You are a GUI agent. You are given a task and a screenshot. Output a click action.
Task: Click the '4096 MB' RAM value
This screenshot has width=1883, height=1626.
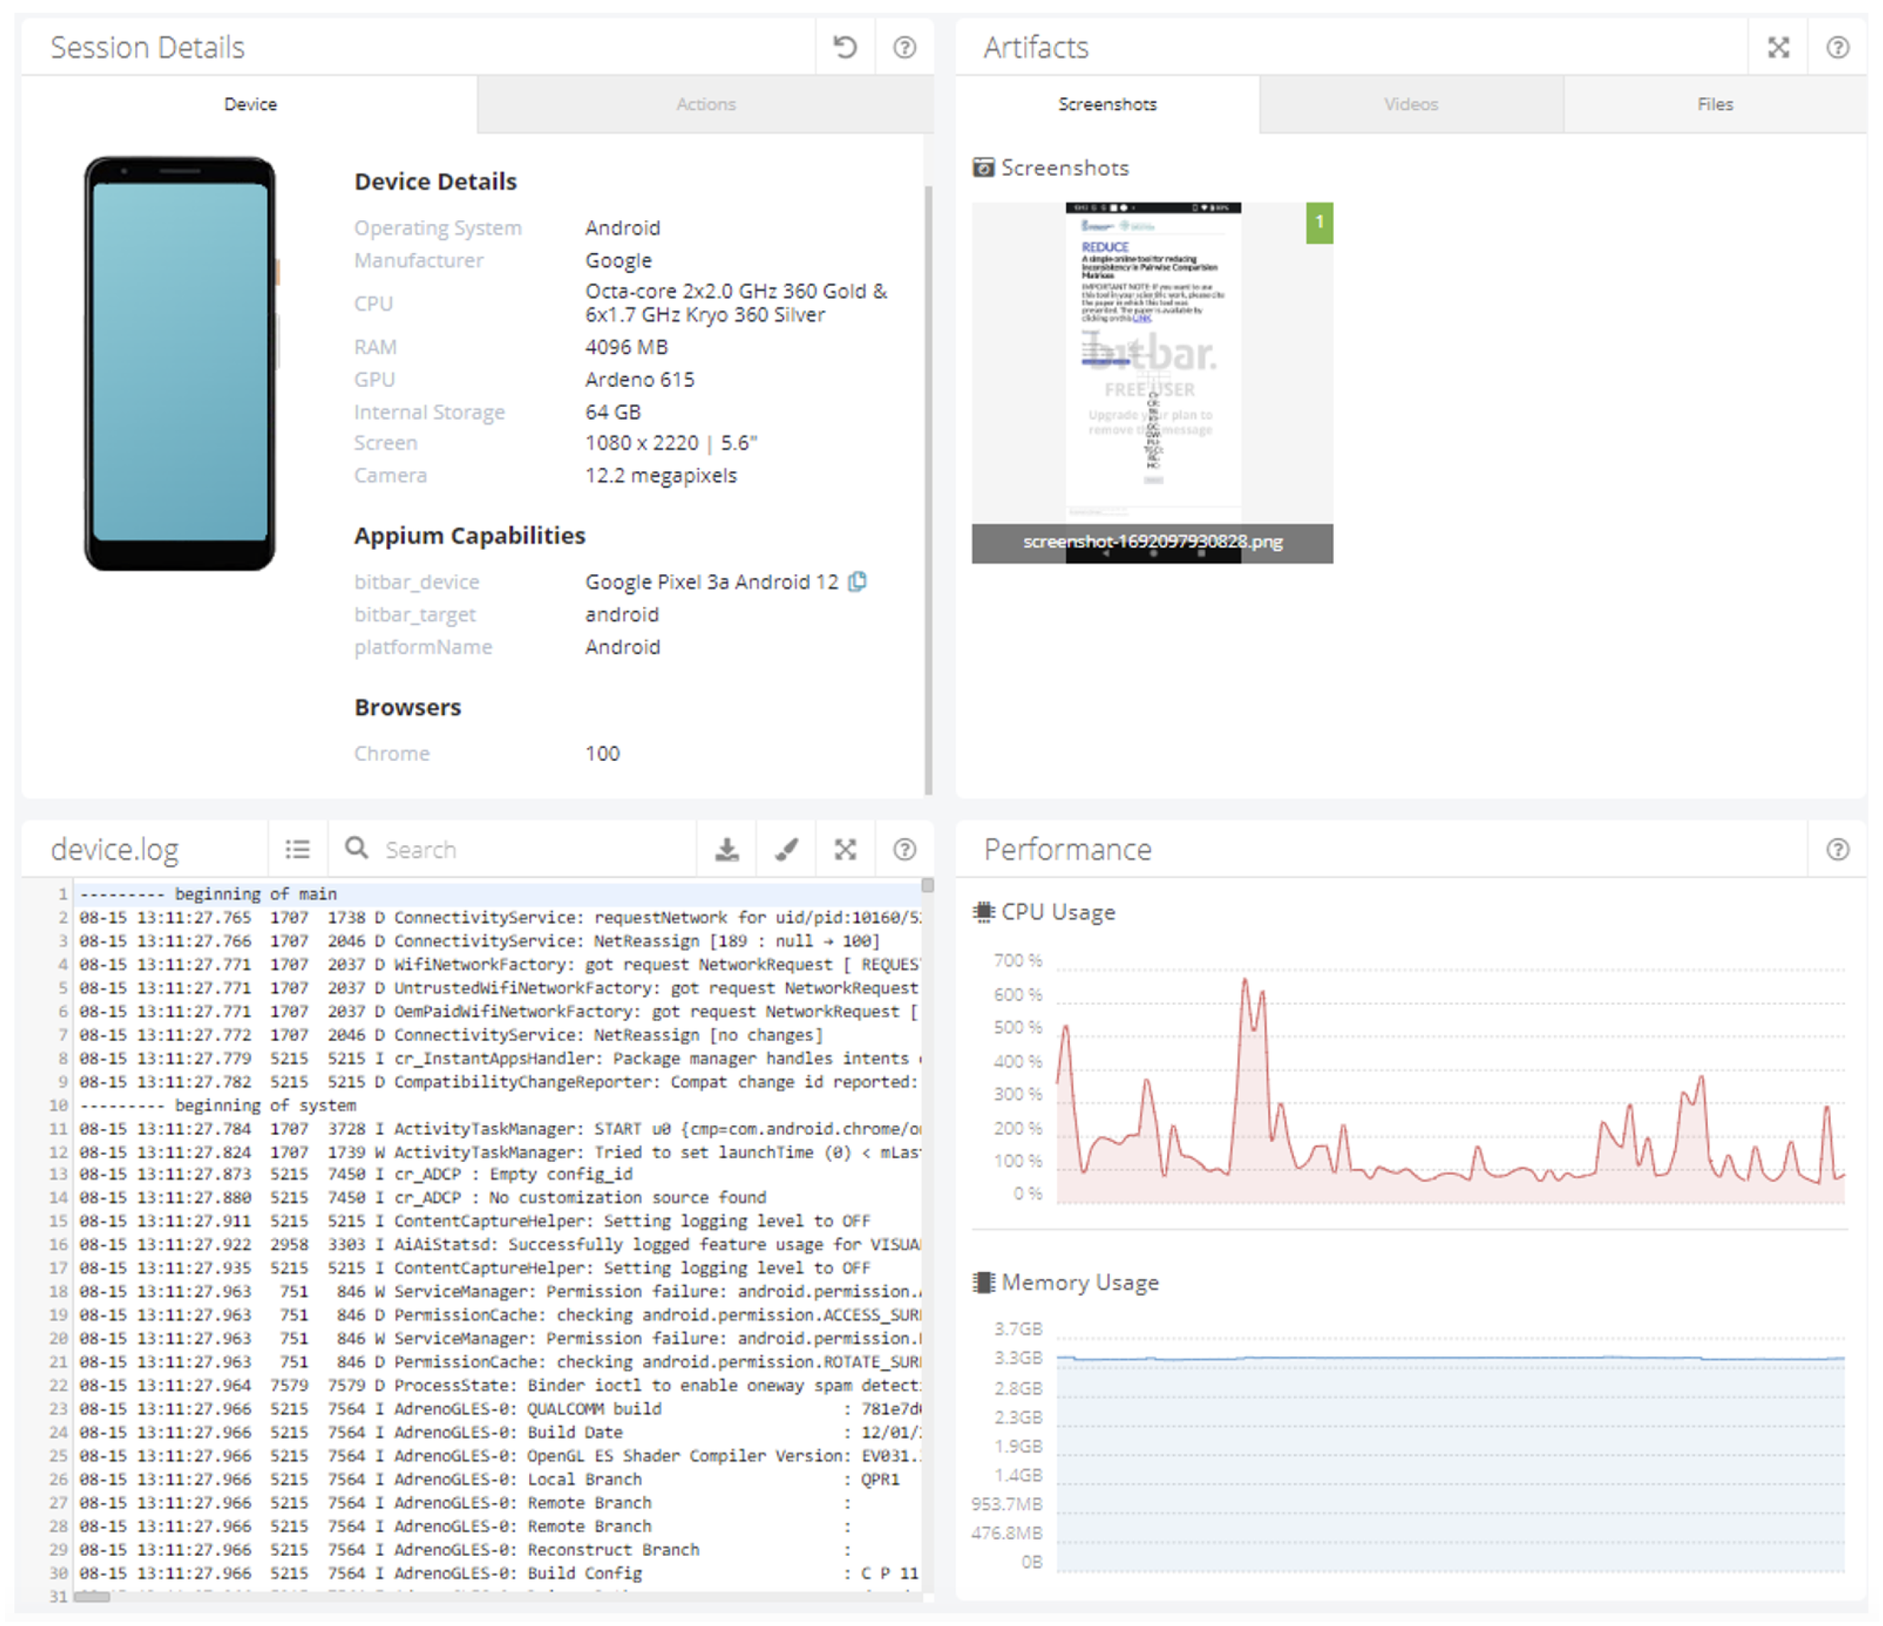[626, 348]
